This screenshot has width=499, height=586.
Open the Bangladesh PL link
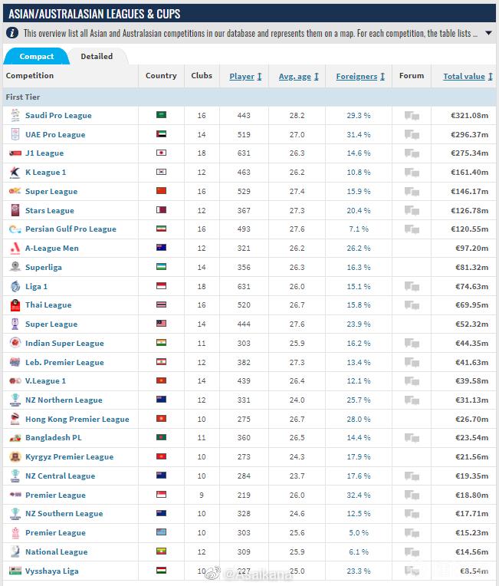click(54, 438)
